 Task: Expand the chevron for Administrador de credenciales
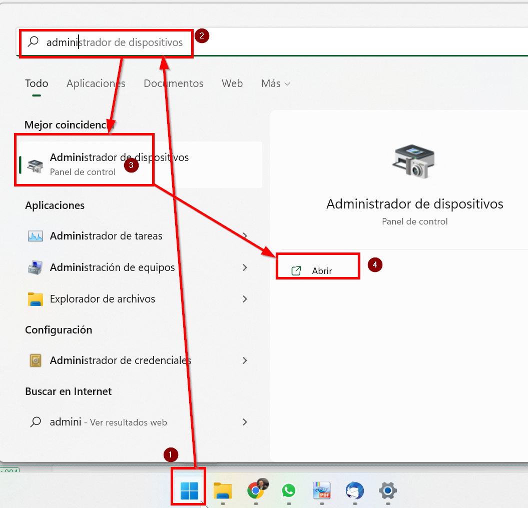[245, 360]
